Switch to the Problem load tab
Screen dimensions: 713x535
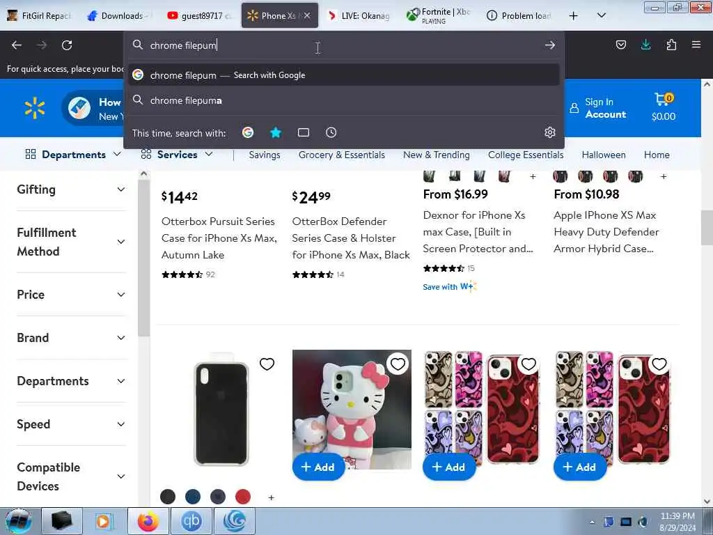519,15
